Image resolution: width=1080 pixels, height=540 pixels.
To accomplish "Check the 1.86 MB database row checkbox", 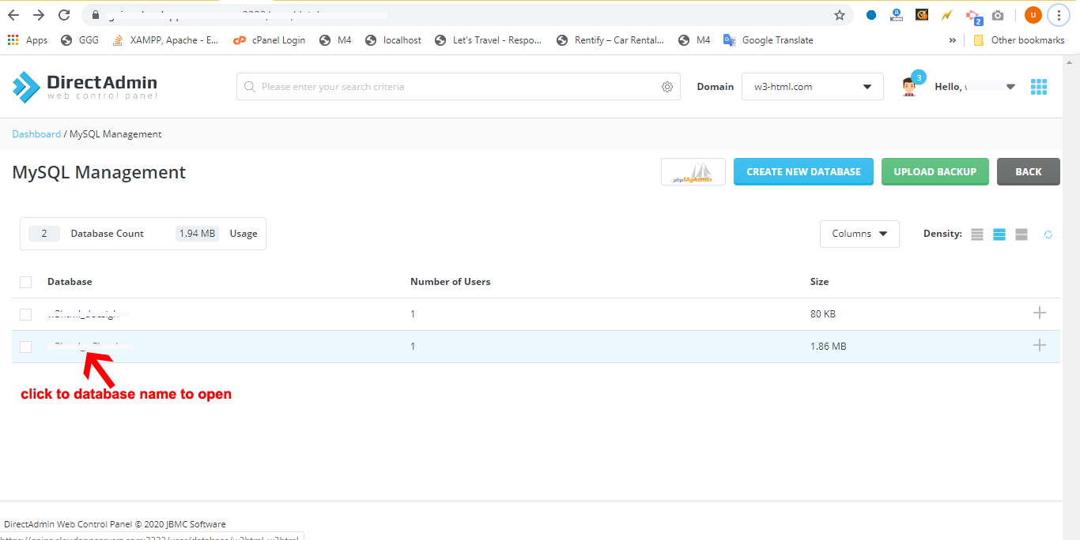I will [26, 347].
